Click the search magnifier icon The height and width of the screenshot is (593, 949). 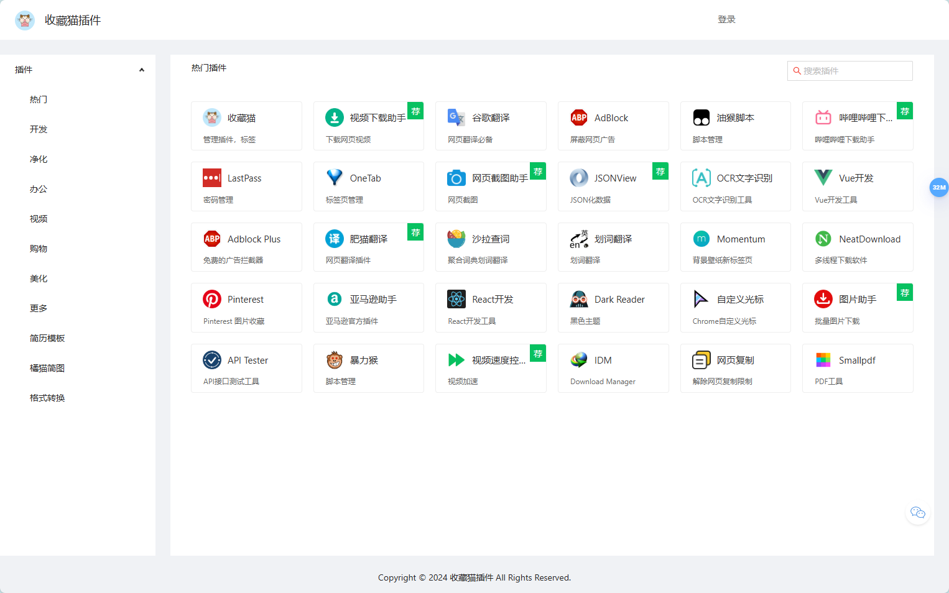point(797,71)
